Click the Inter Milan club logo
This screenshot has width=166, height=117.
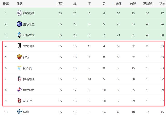[19, 24]
